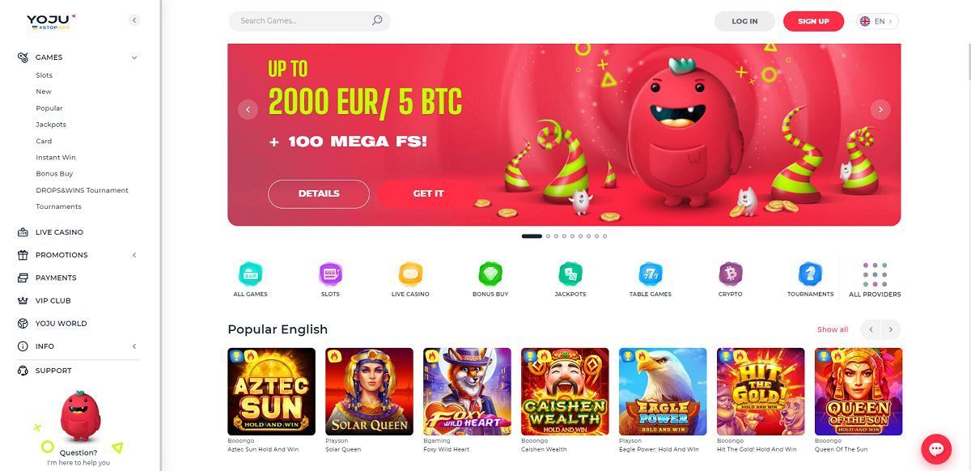Expand the Info submenu arrow

[134, 346]
